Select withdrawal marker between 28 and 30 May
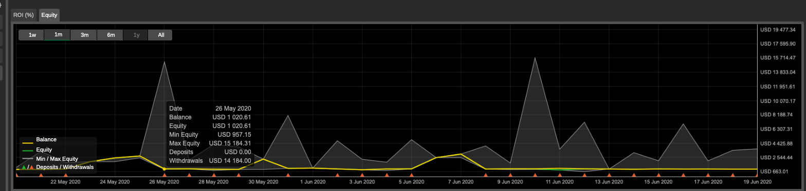Screen dimensions: 806x191 click(x=239, y=175)
